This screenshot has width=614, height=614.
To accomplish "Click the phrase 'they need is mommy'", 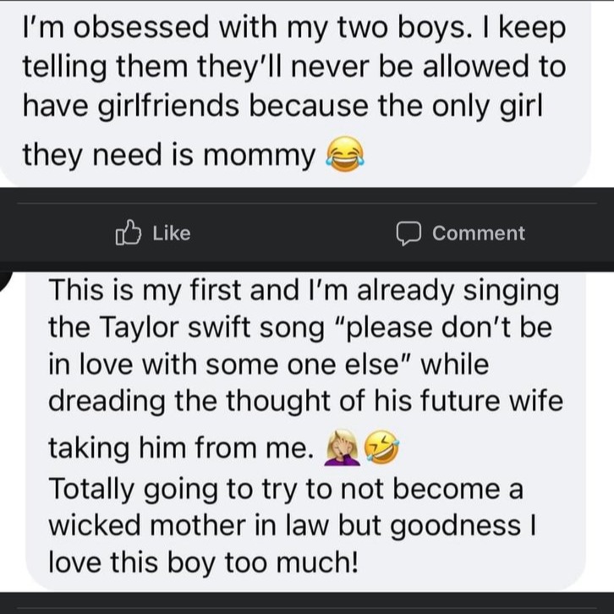I will coord(169,155).
